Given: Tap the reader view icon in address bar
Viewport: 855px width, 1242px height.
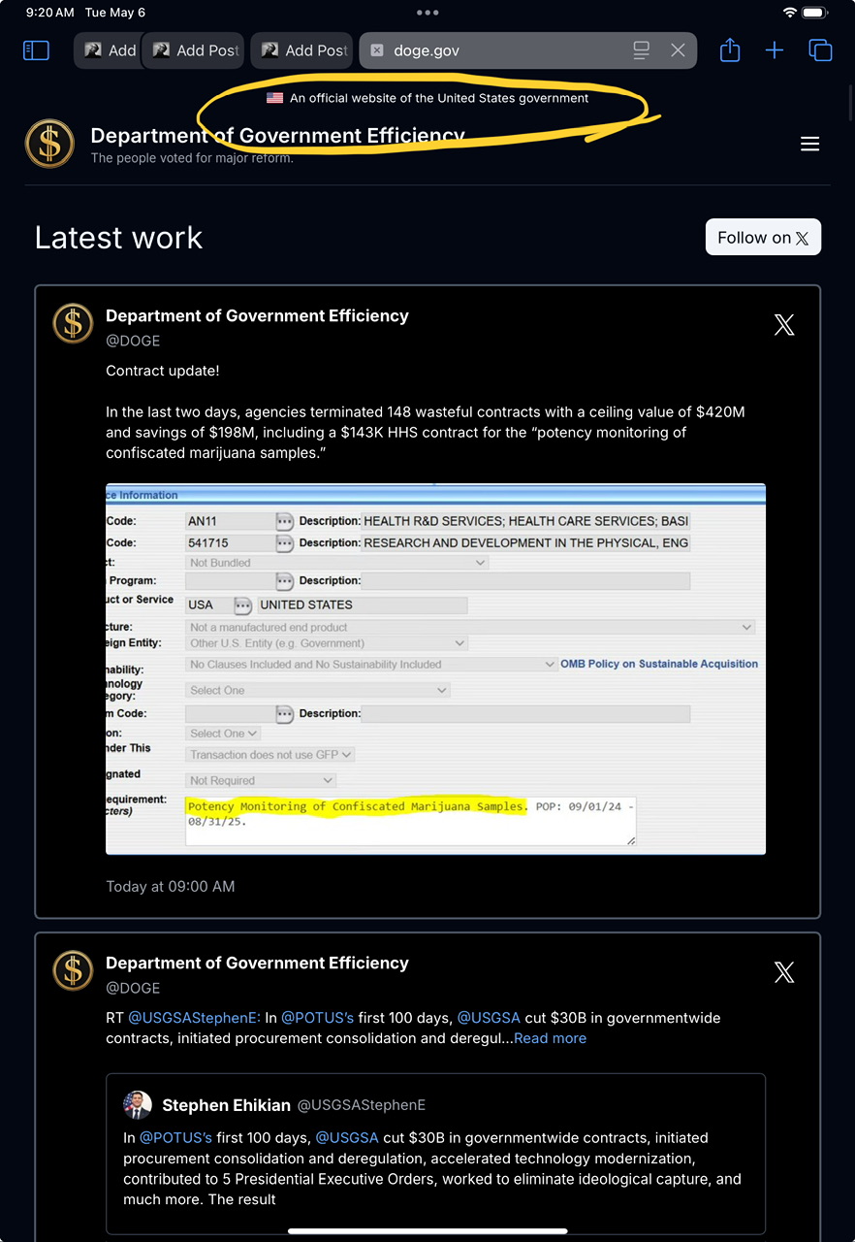Looking at the screenshot, I should tap(641, 50).
